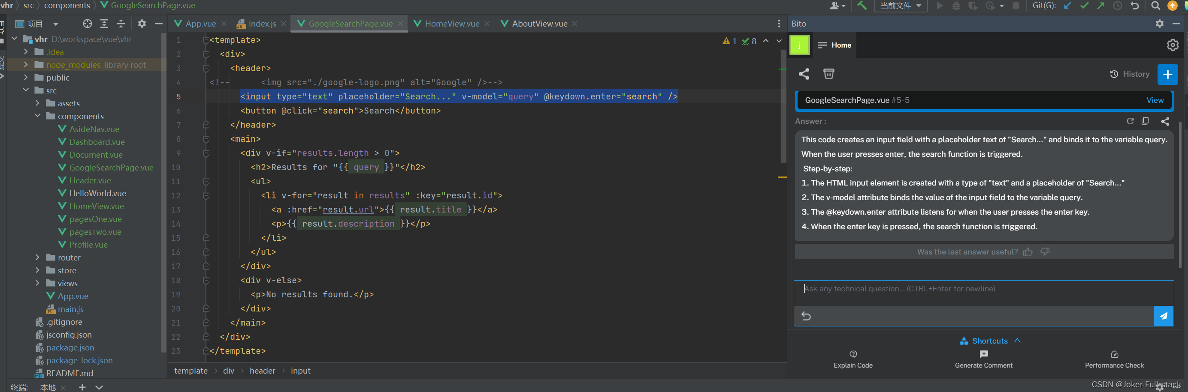Open editor tabs more options menu

coord(779,24)
